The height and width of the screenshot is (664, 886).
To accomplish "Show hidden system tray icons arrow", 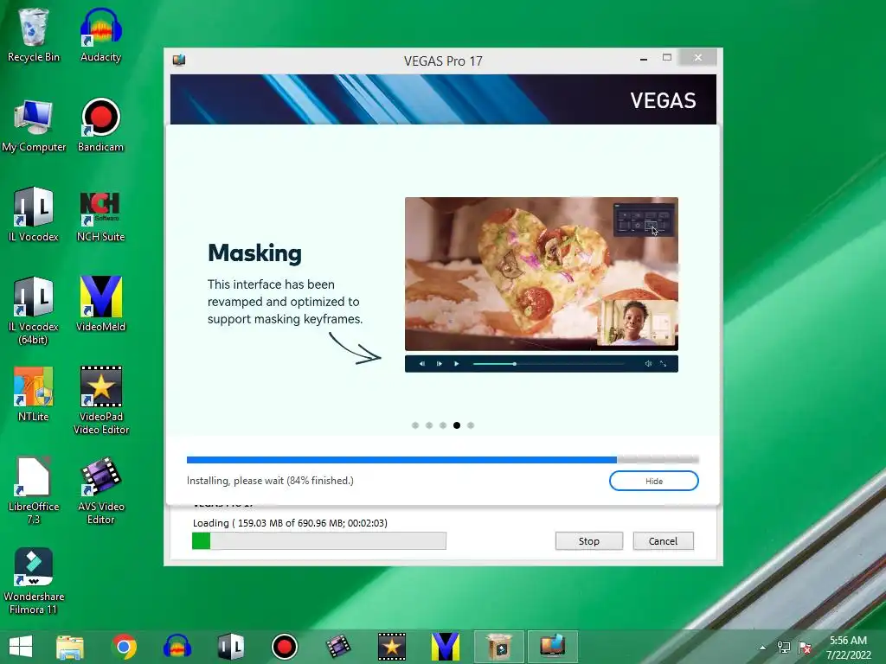I will click(763, 648).
